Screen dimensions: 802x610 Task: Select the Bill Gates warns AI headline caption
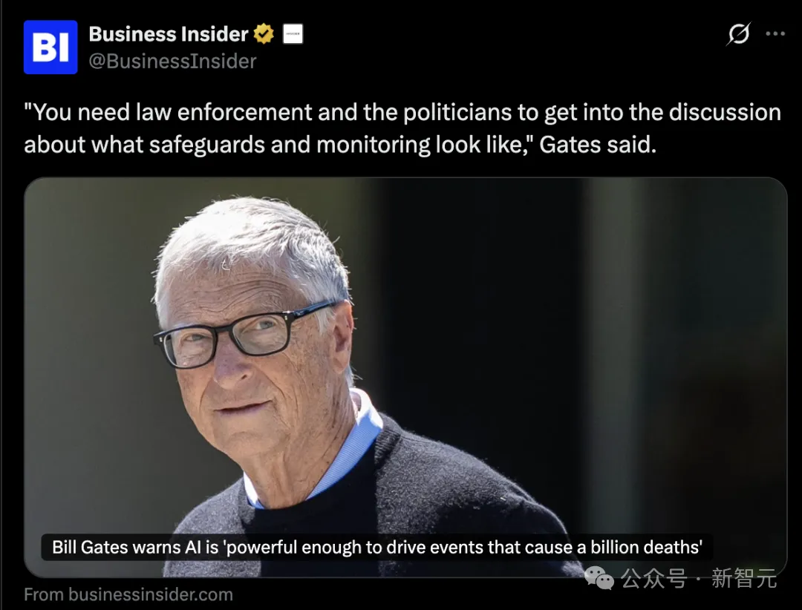pyautogui.click(x=377, y=547)
